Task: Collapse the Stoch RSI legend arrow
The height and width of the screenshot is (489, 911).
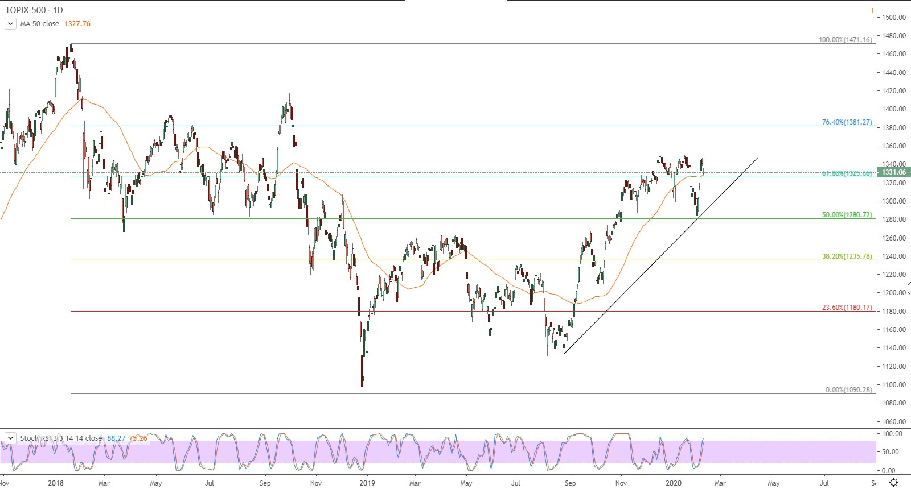Action: point(10,438)
